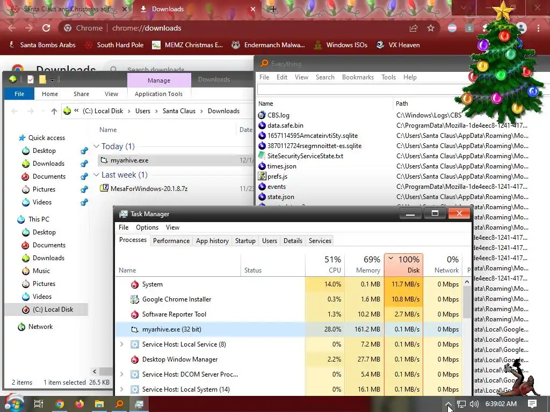Open Everything's Tools menu
Viewport: 550px width, 412px height.
click(x=388, y=77)
